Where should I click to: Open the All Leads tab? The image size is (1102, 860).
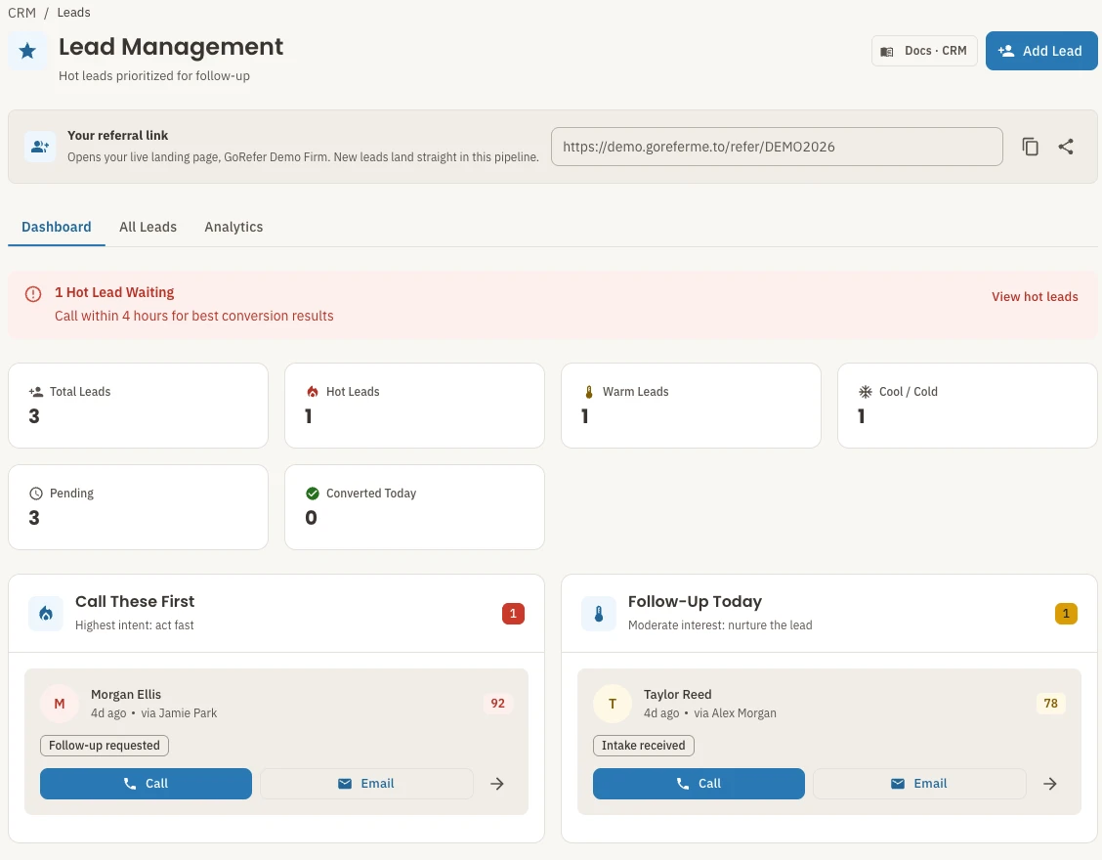(148, 227)
